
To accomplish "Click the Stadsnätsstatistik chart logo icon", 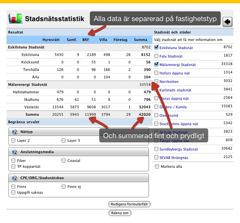I will click(x=15, y=18).
